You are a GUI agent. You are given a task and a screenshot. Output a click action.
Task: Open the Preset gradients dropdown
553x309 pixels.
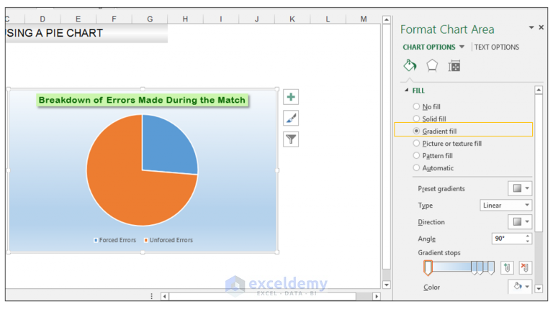[x=520, y=188]
